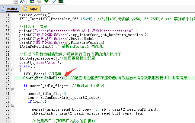Collapse the if block at line 50
Image resolution: width=195 pixels, height=123 pixels.
13,90
